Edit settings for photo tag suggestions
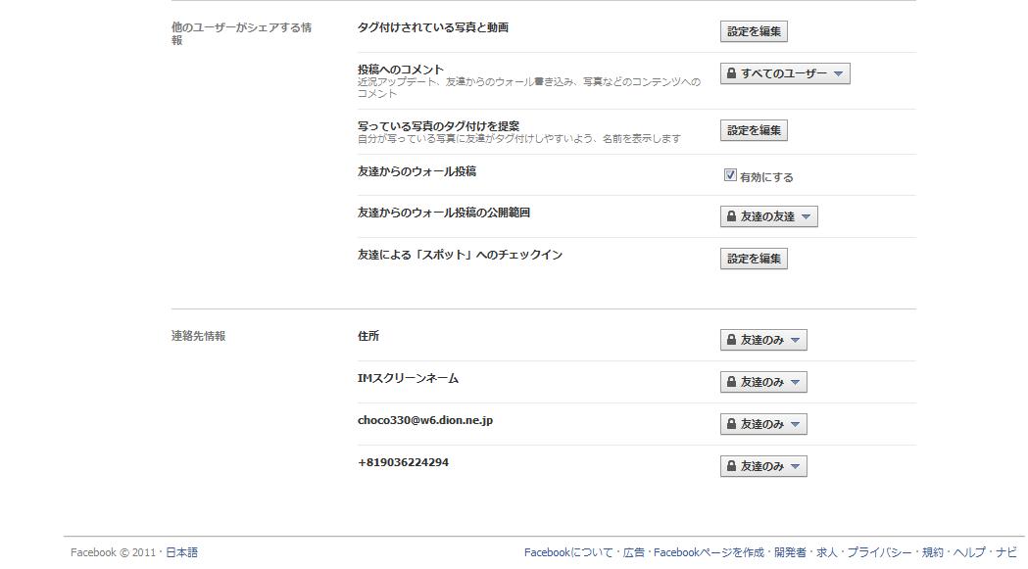The image size is (1028, 569). (754, 130)
